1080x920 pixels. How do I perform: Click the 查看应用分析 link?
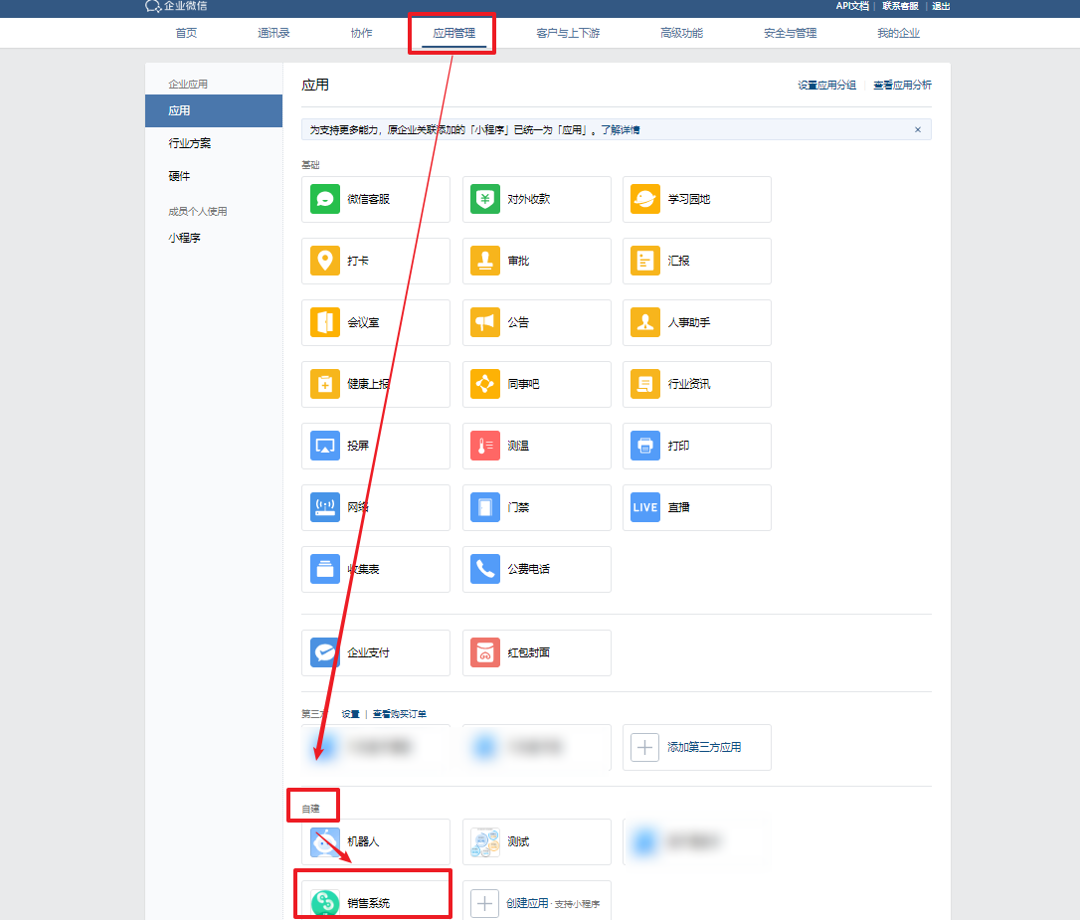tap(902, 86)
